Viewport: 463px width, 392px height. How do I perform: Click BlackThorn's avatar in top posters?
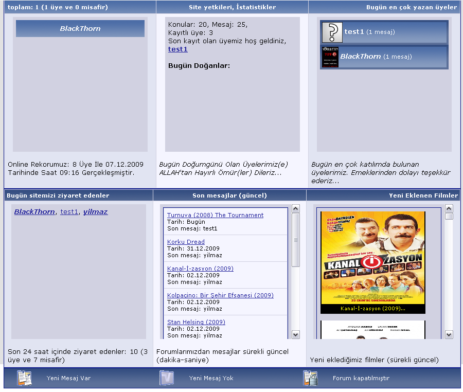[330, 57]
